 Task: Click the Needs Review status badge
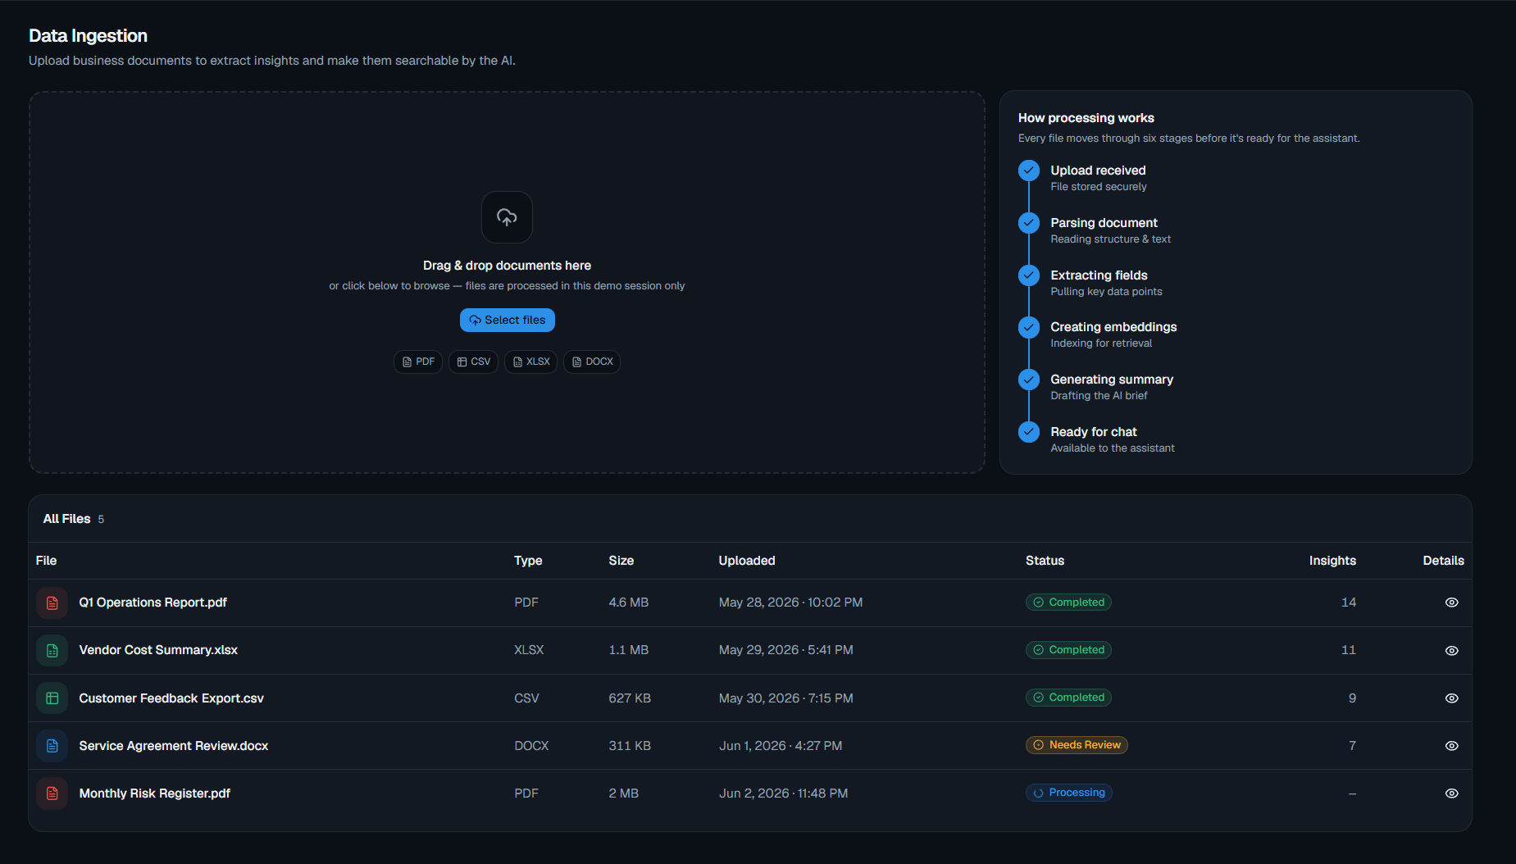pos(1077,745)
